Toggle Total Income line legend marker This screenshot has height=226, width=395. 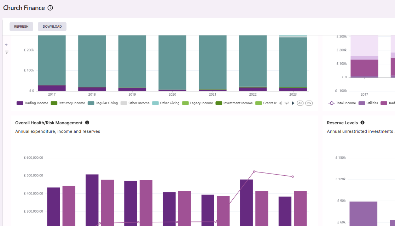pyautogui.click(x=332, y=103)
